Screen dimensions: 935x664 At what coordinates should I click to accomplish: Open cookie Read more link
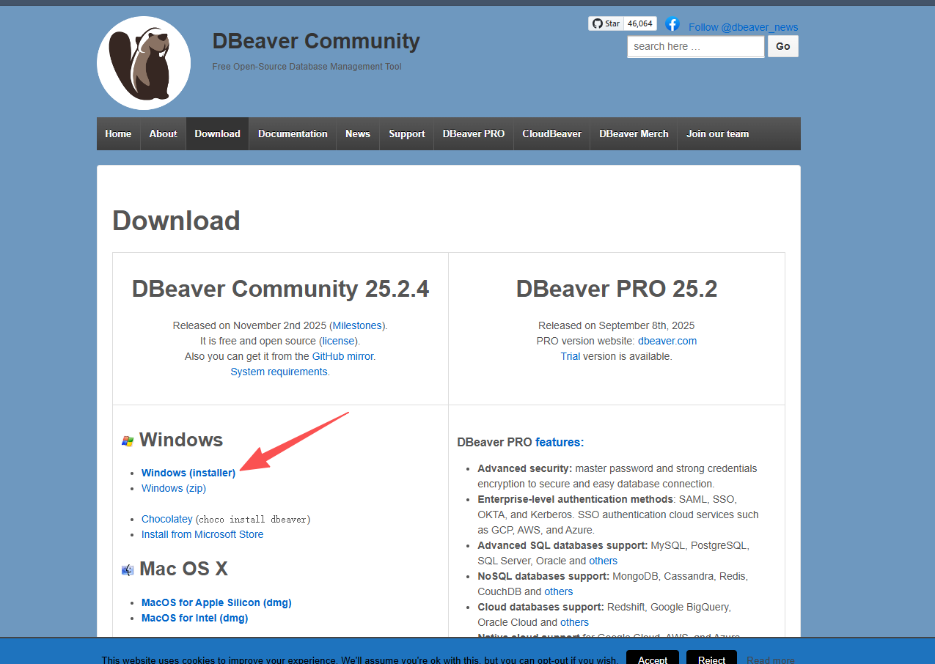point(771,660)
